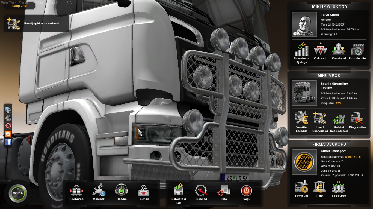
Task: Open the globe-and-truck World of Trucks link
Action: click(8, 110)
